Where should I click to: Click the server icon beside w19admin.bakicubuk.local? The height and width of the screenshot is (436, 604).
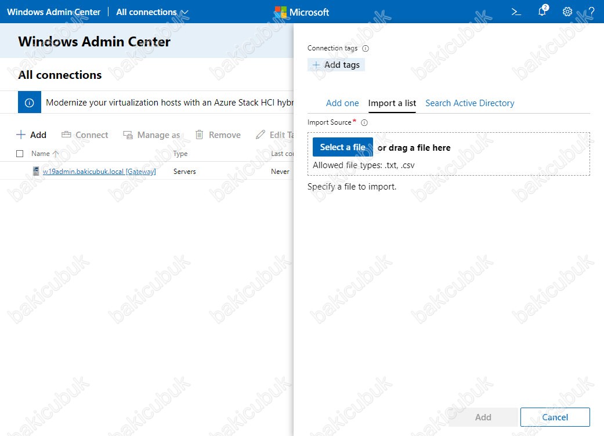pos(36,171)
